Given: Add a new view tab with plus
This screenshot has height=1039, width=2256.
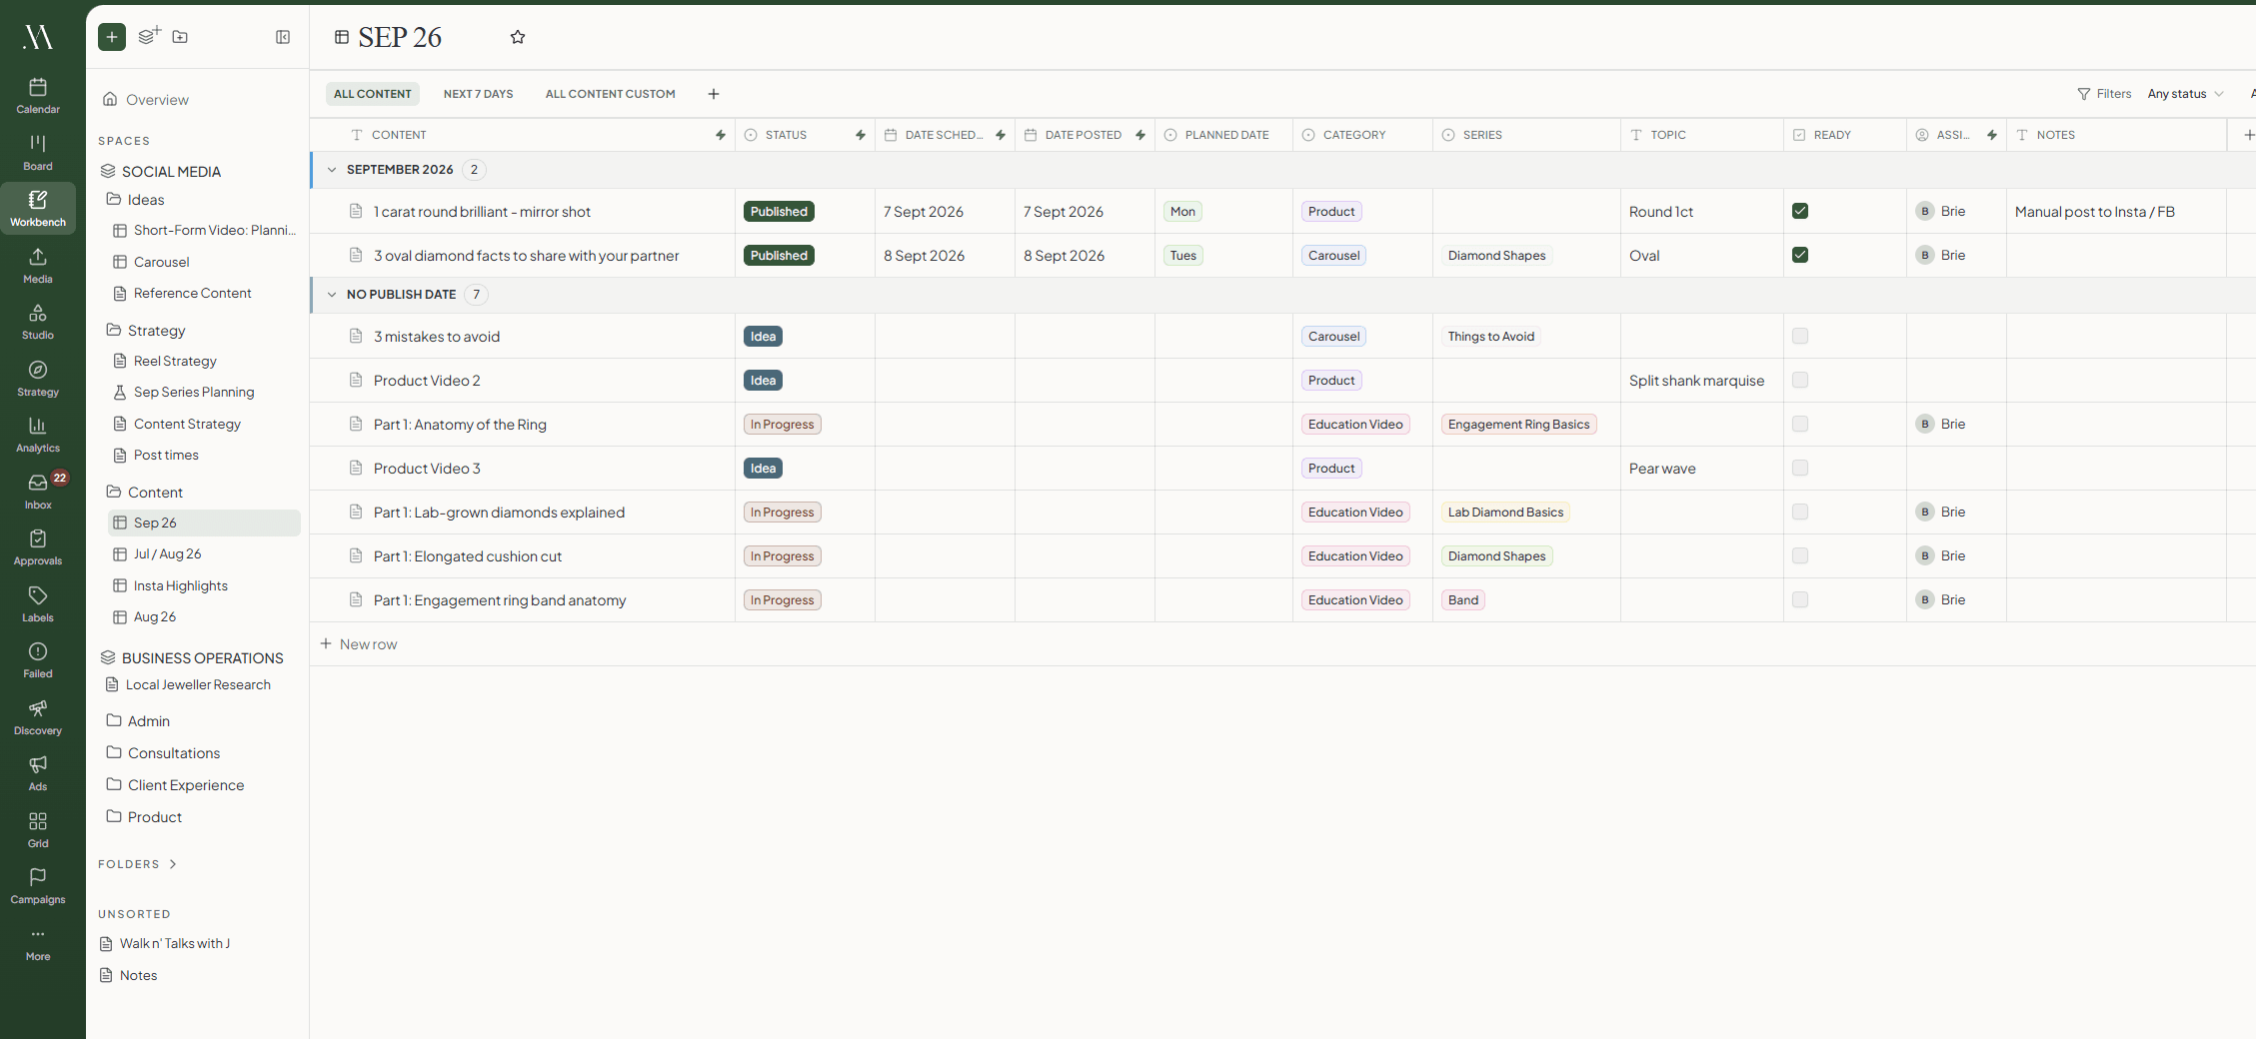Looking at the screenshot, I should tap(714, 94).
